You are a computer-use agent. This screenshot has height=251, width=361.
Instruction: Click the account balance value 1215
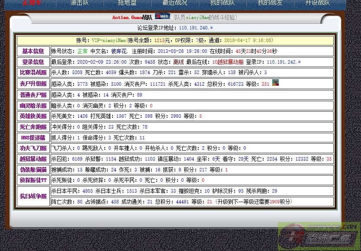[x=159, y=40]
